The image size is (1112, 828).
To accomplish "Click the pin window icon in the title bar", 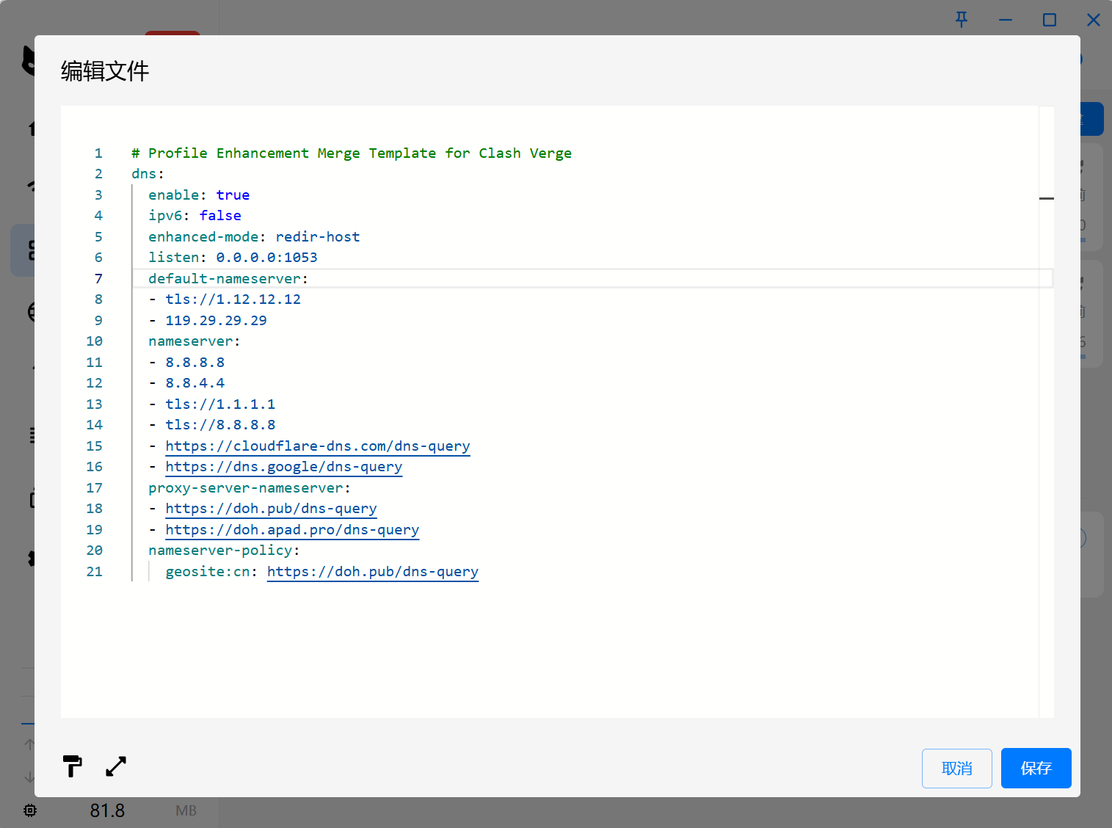I will 962,20.
